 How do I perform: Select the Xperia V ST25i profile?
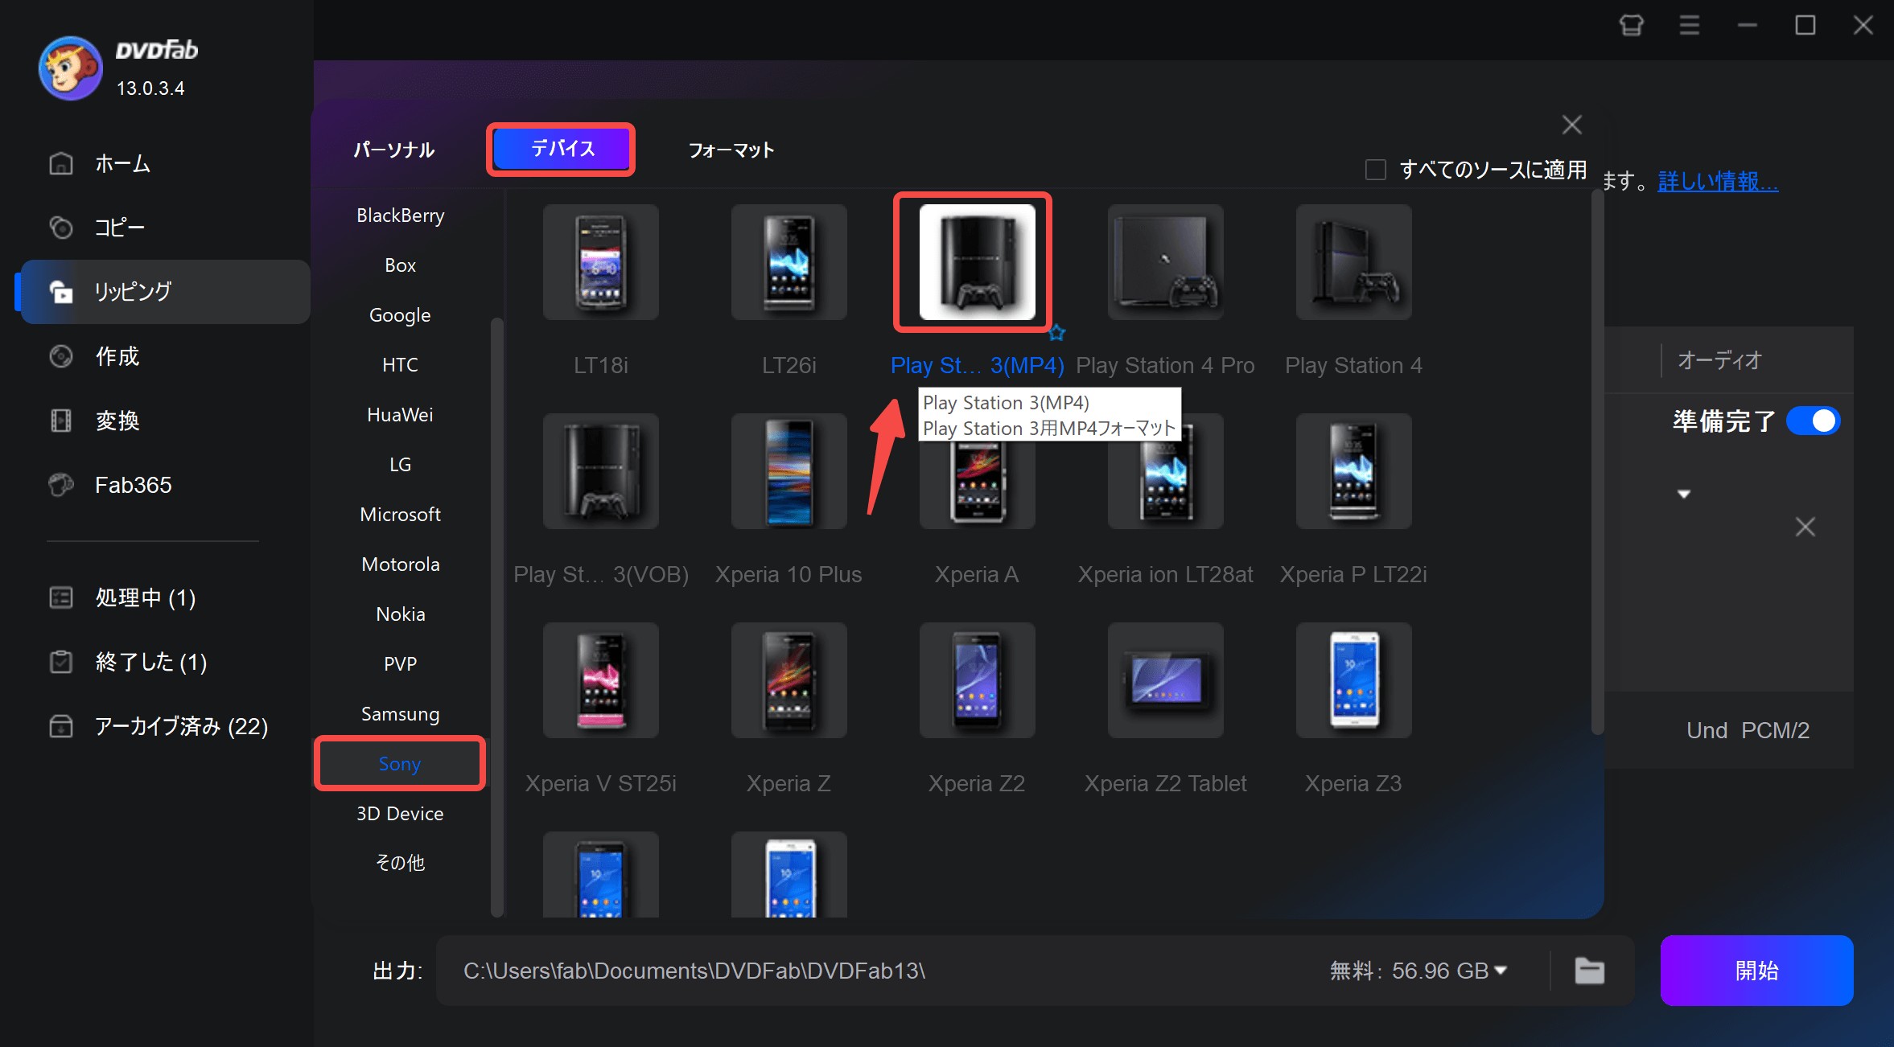click(601, 680)
